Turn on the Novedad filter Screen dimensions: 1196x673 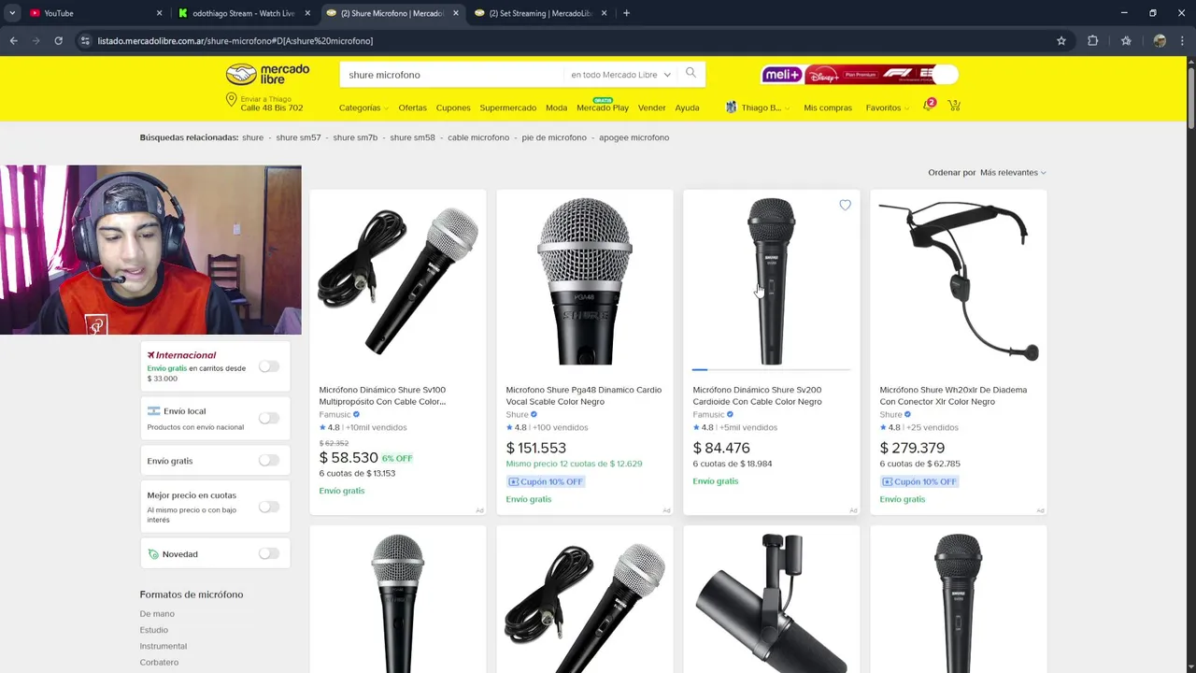[x=268, y=553]
